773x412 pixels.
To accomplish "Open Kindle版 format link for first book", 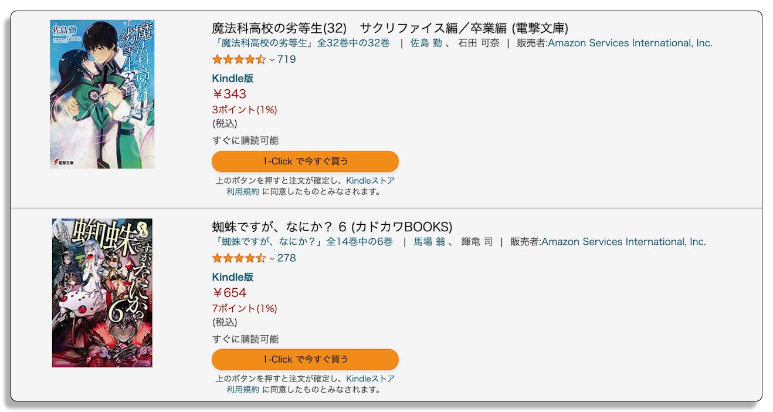I will pos(233,79).
